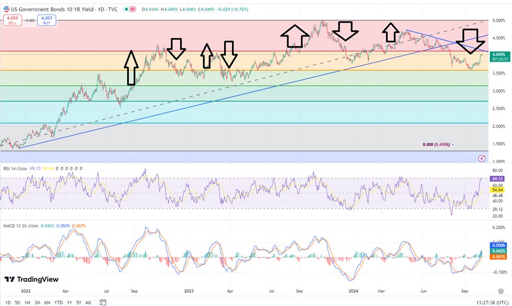The height and width of the screenshot is (306, 512).
Task: Open the go-to-date calendar icon
Action: (x=103, y=303)
